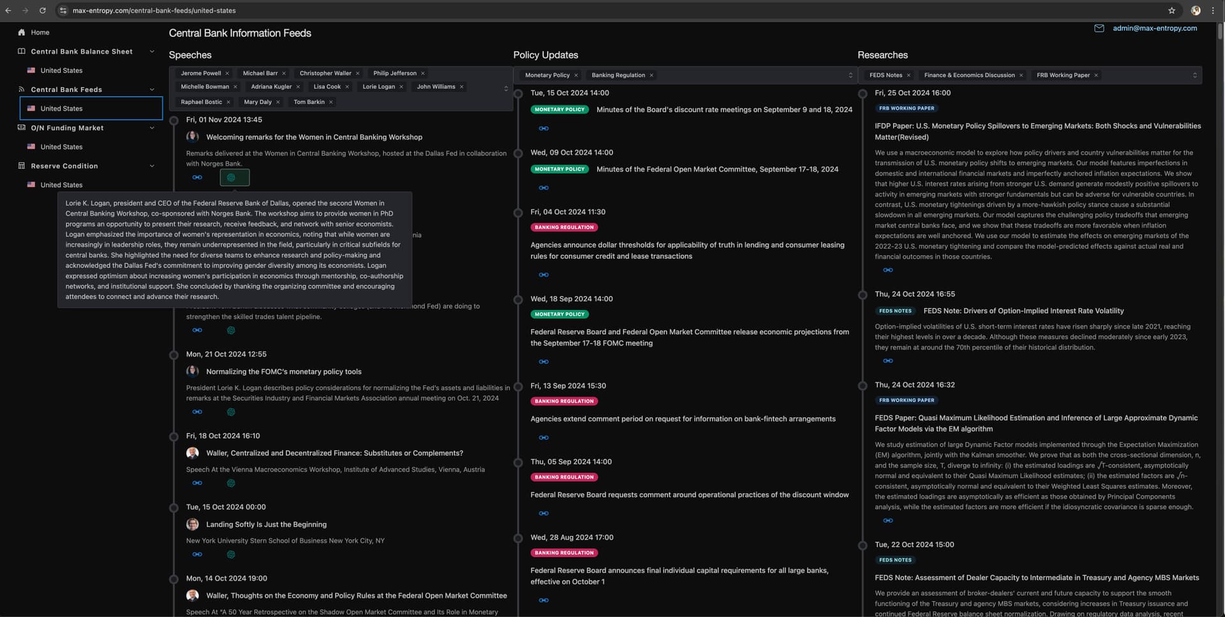Click the link icon under the Welcoming remarks speech
Image resolution: width=1225 pixels, height=617 pixels.
[x=197, y=177]
